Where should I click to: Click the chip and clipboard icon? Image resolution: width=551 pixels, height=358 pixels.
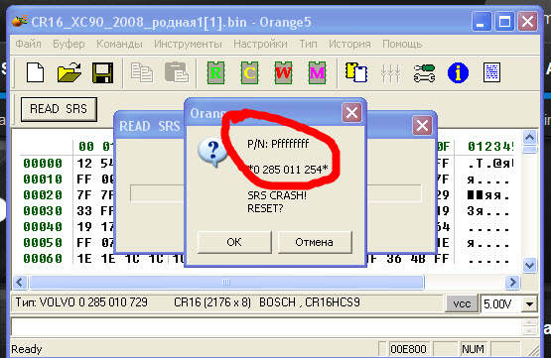pyautogui.click(x=356, y=72)
